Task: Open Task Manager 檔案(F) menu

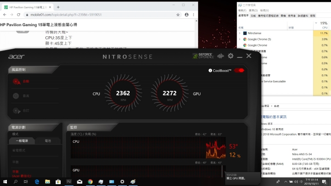Action: [242, 10]
